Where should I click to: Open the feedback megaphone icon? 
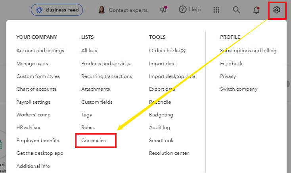[x=163, y=10]
